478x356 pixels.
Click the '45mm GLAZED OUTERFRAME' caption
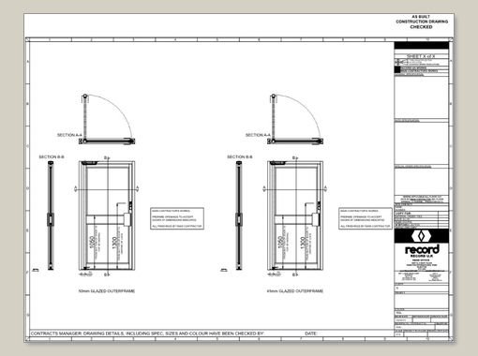(295, 291)
